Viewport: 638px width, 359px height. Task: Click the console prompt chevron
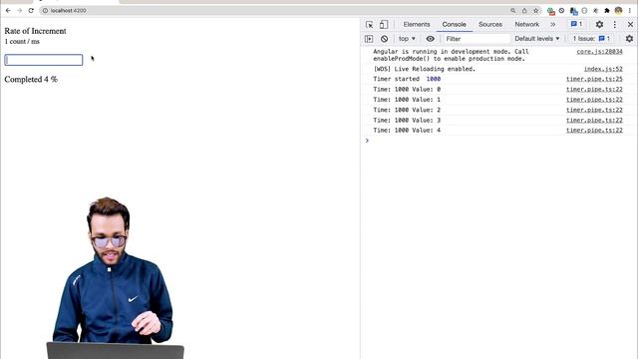(x=367, y=141)
